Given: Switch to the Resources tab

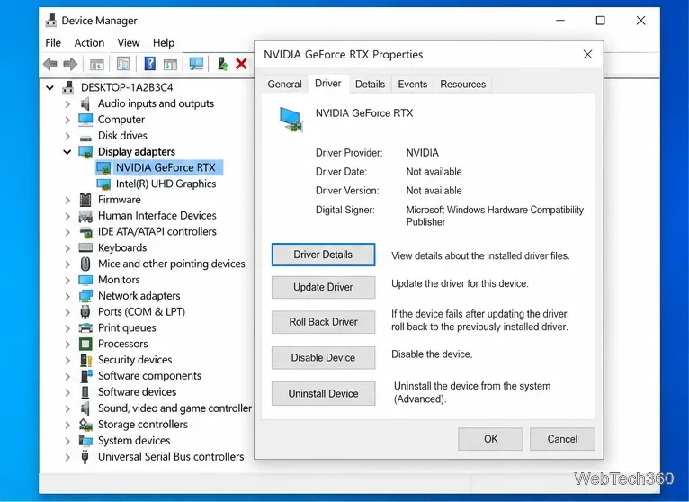Looking at the screenshot, I should (x=462, y=84).
